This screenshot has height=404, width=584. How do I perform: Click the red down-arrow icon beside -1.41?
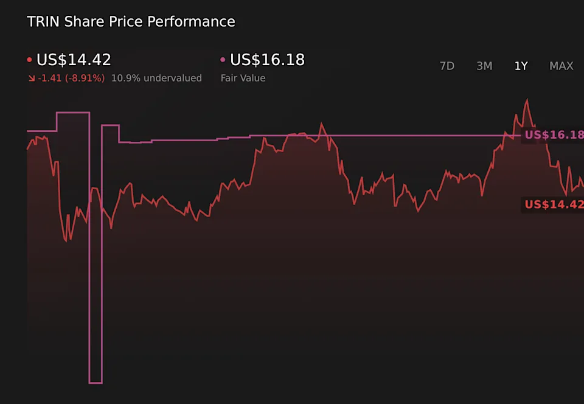[31, 78]
